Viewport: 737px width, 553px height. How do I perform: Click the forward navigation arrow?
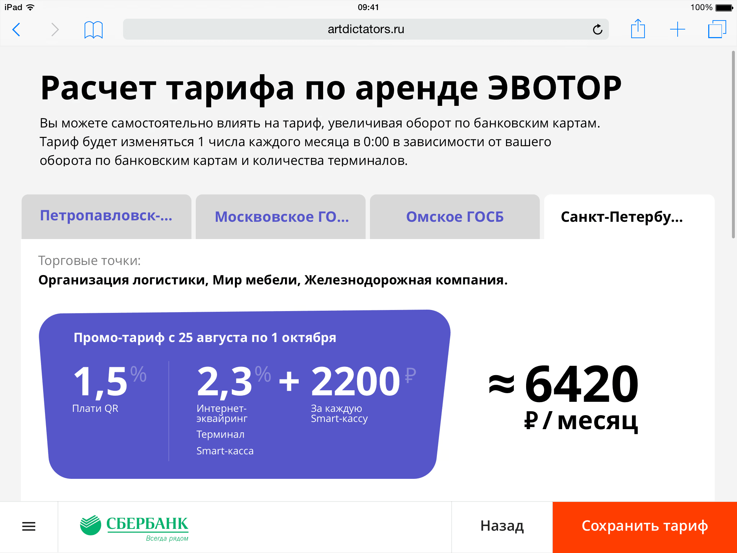click(55, 30)
